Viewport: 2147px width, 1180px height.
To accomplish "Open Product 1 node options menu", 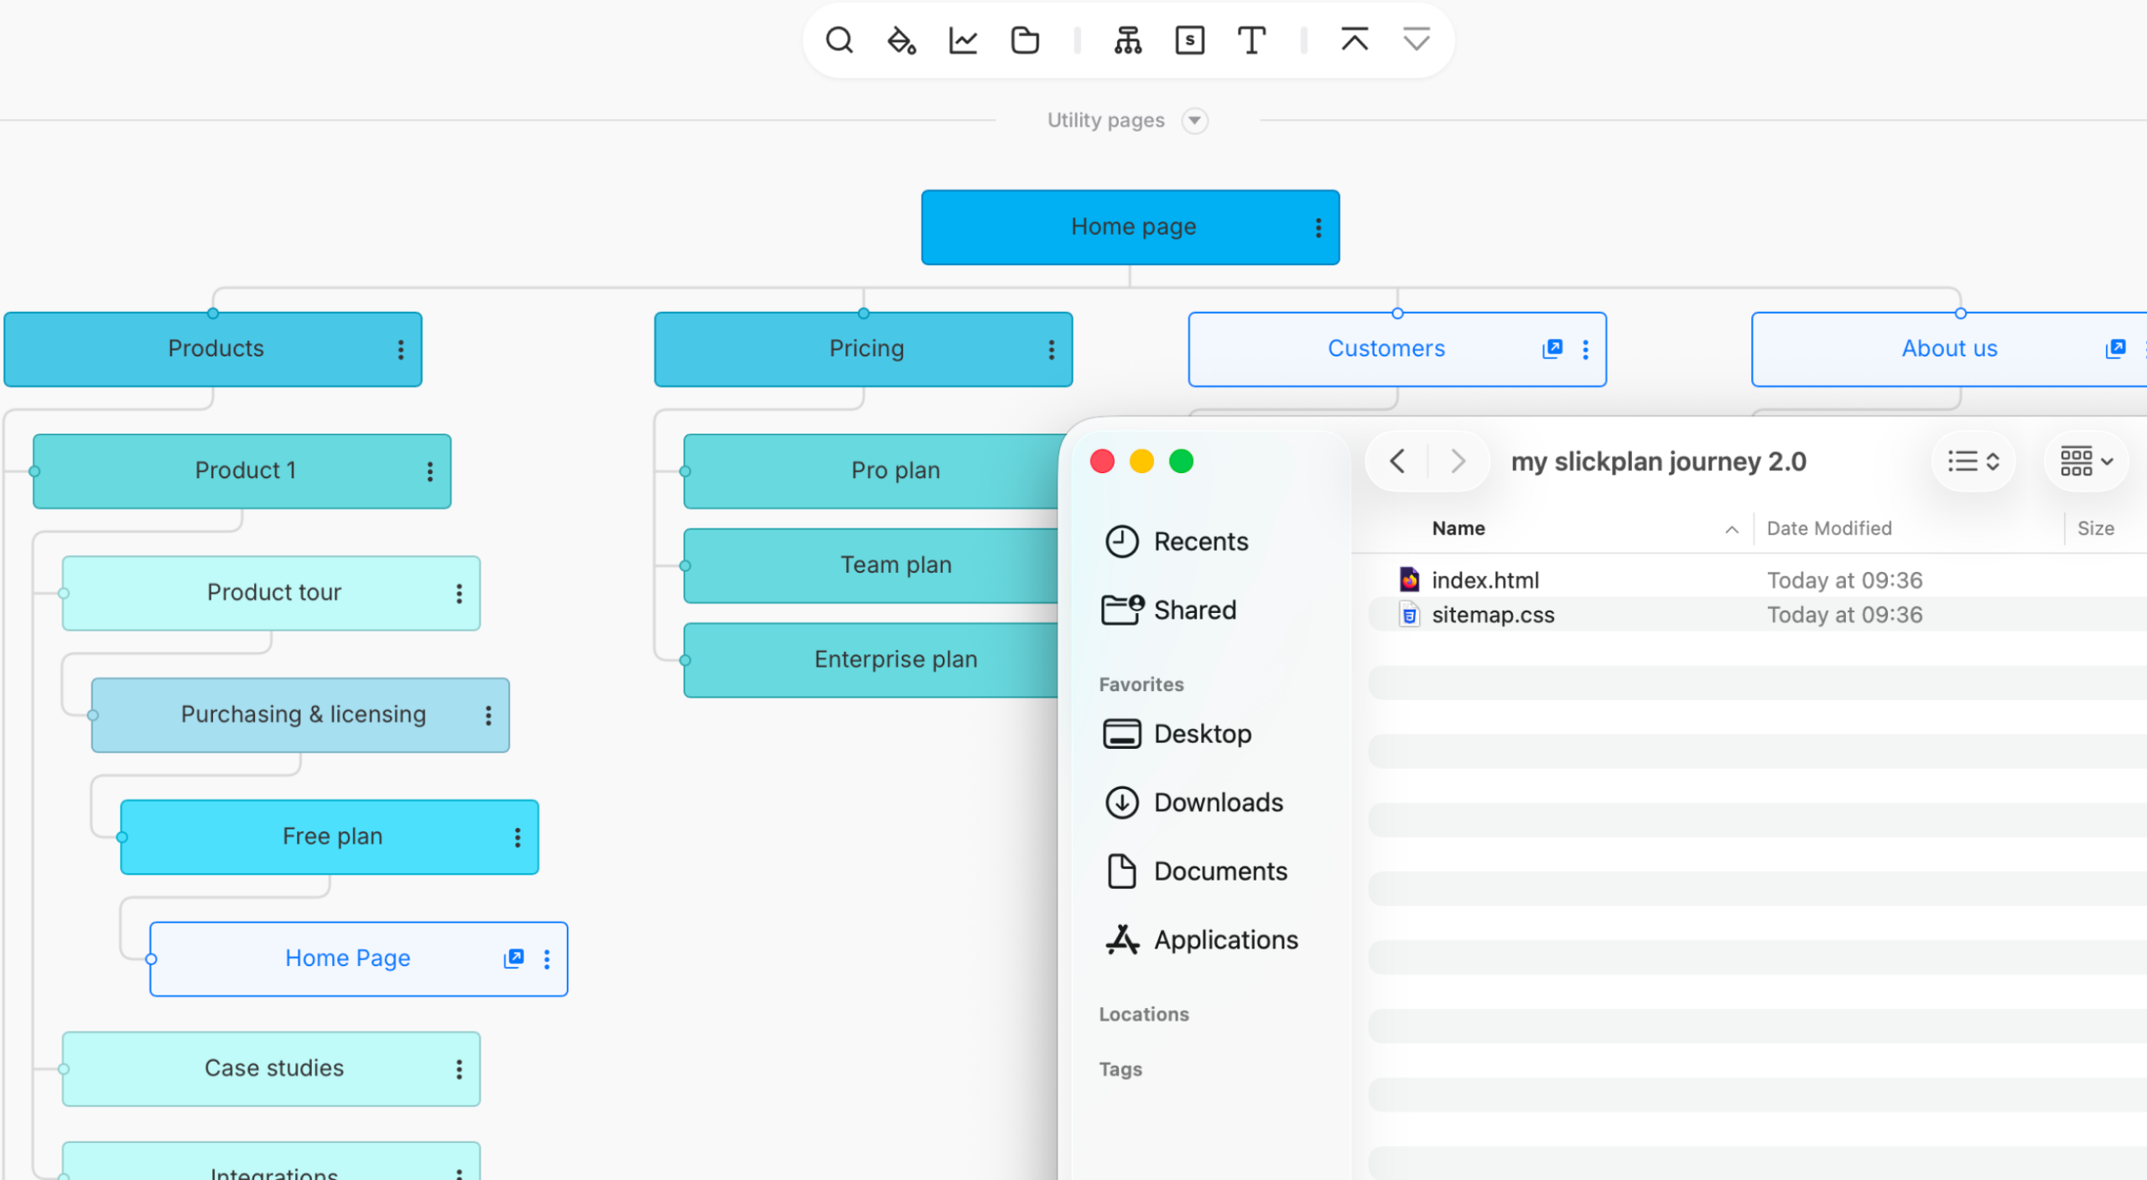I will click(430, 471).
